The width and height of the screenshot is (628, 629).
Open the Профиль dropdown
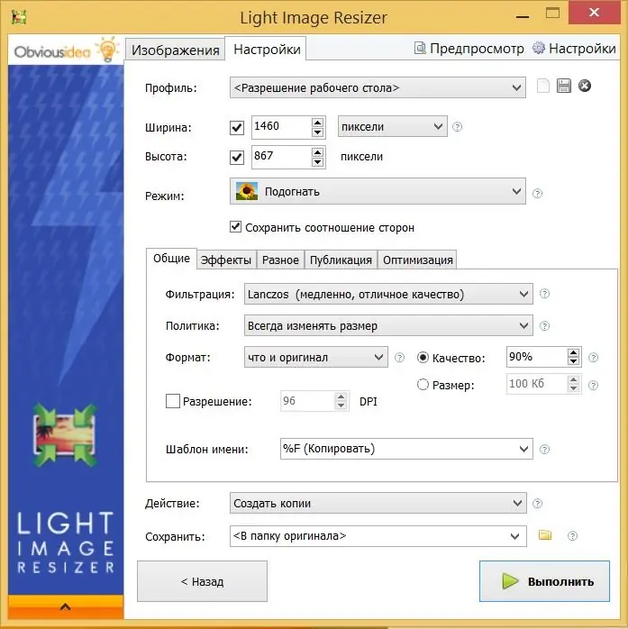(378, 87)
